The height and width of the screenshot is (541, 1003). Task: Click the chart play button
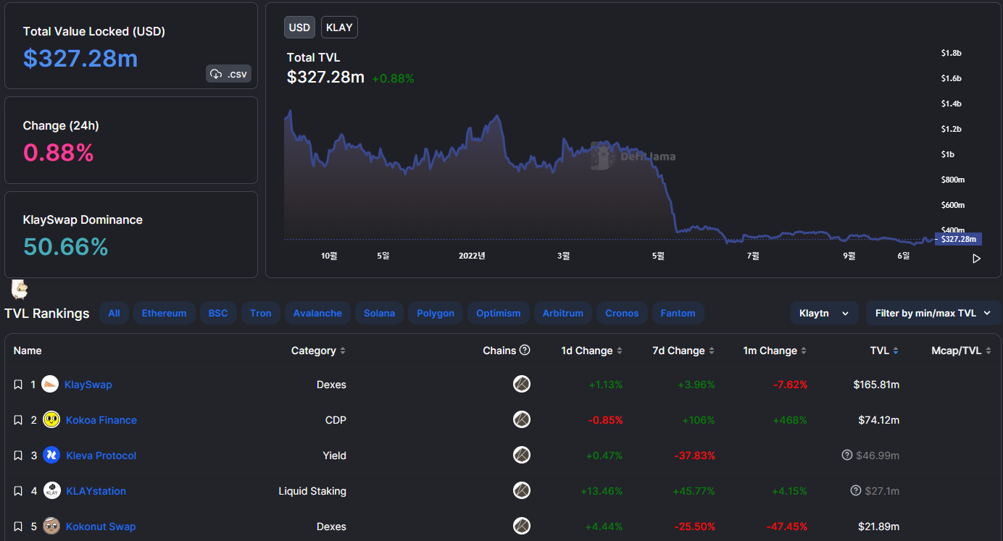coord(976,259)
